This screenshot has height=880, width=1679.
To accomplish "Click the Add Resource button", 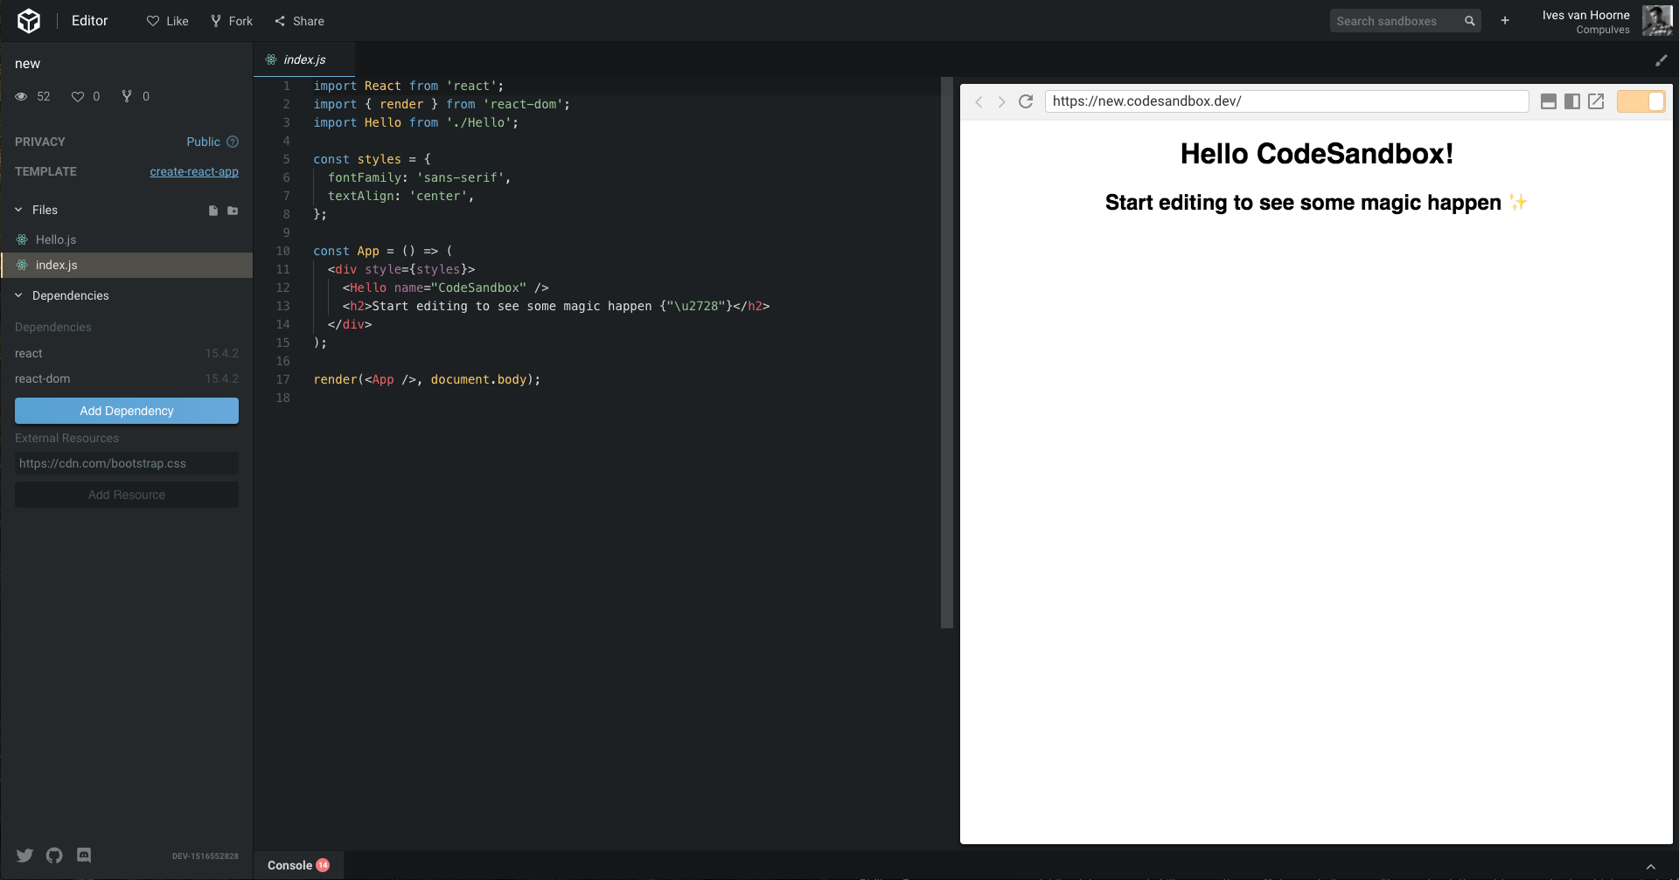I will point(127,495).
